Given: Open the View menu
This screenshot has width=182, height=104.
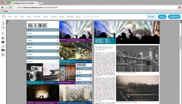Looking at the screenshot, I should (x=22, y=17).
